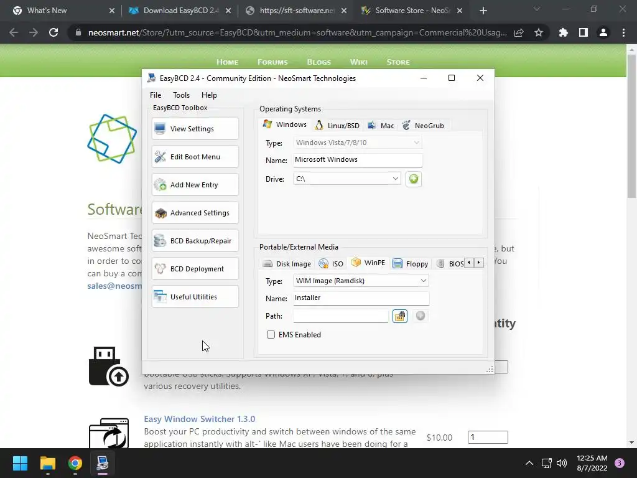The width and height of the screenshot is (637, 478).
Task: Open the Windows Type dropdown
Action: click(x=358, y=143)
